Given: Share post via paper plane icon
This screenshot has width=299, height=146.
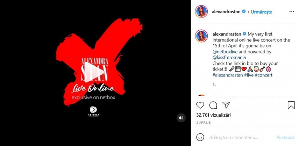Looking at the screenshot, I should point(226,105).
